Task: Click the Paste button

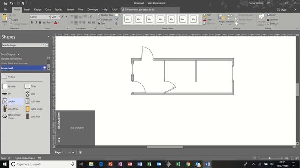Action: pyautogui.click(x=4, y=20)
